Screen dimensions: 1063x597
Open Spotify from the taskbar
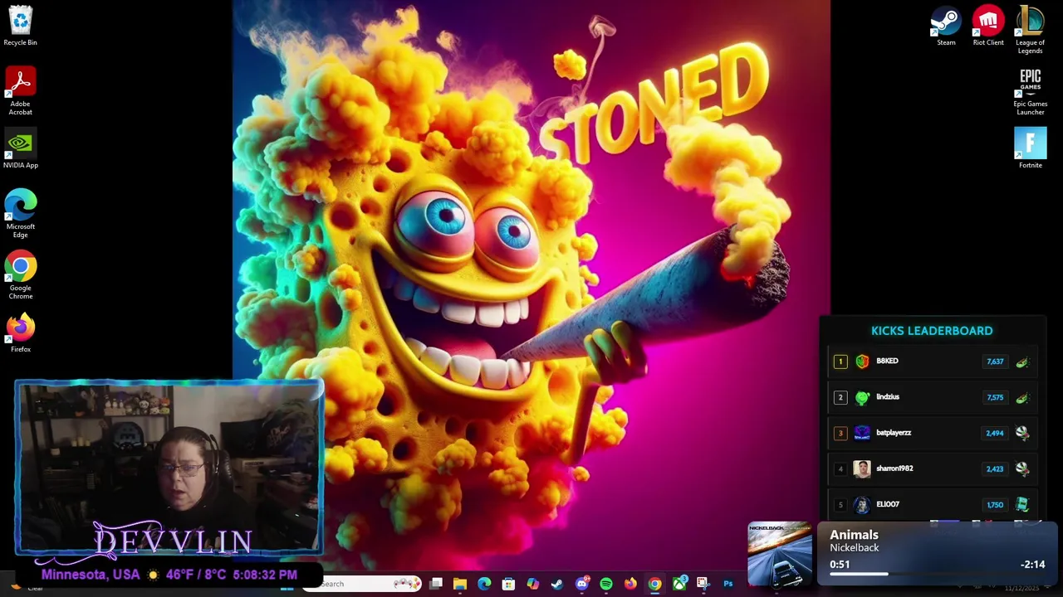(x=606, y=584)
